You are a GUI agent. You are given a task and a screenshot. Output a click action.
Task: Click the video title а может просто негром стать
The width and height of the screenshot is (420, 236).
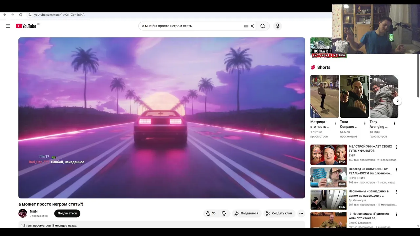tap(51, 204)
